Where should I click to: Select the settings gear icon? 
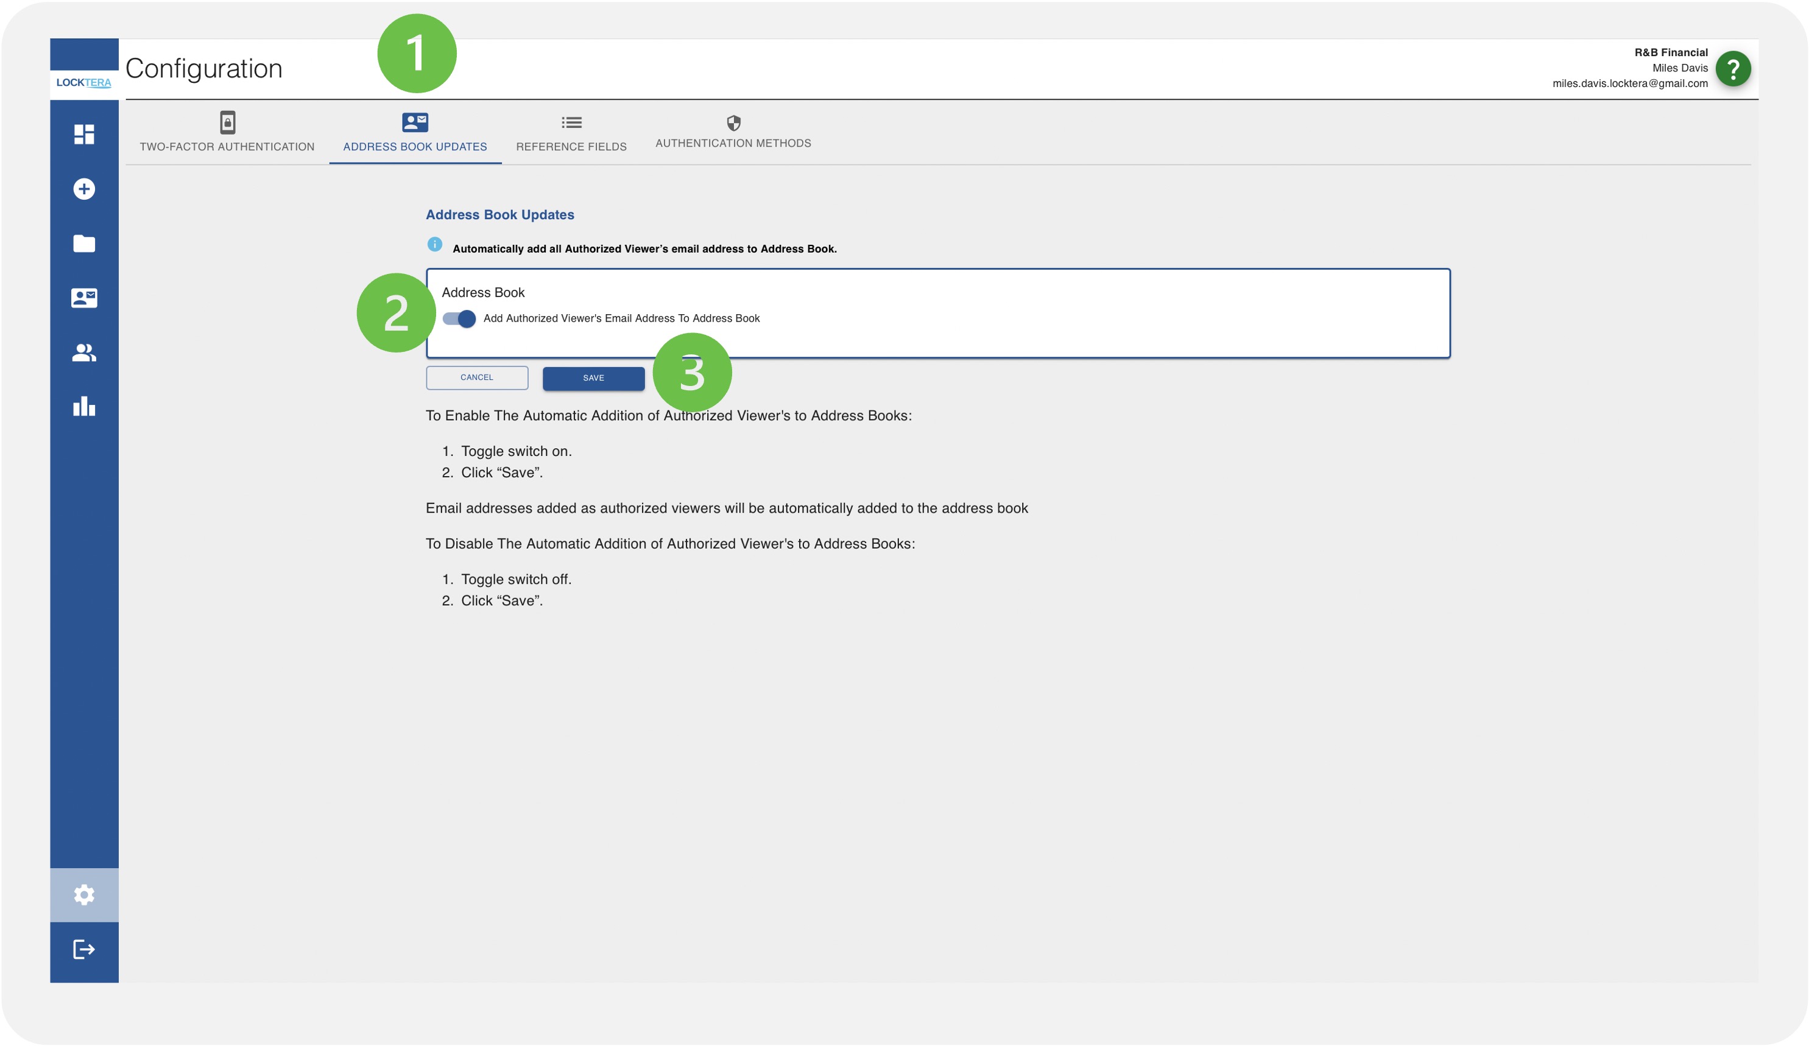click(84, 894)
